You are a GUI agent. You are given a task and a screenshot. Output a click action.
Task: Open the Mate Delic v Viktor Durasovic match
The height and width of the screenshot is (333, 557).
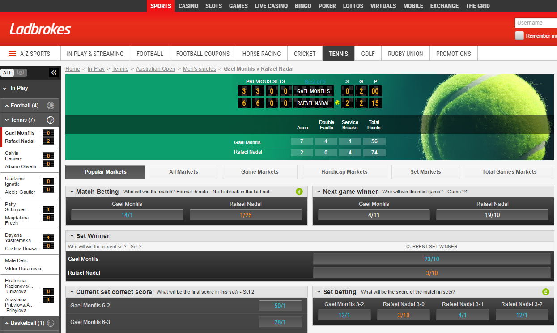pos(30,265)
